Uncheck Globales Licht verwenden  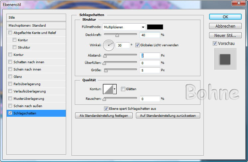(138, 45)
